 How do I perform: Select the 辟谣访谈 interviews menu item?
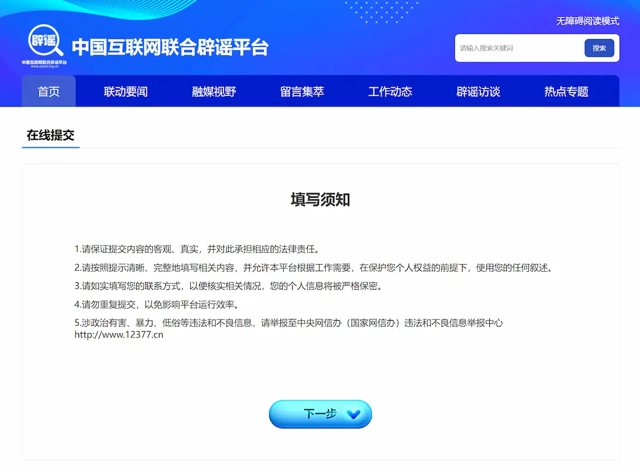click(478, 91)
